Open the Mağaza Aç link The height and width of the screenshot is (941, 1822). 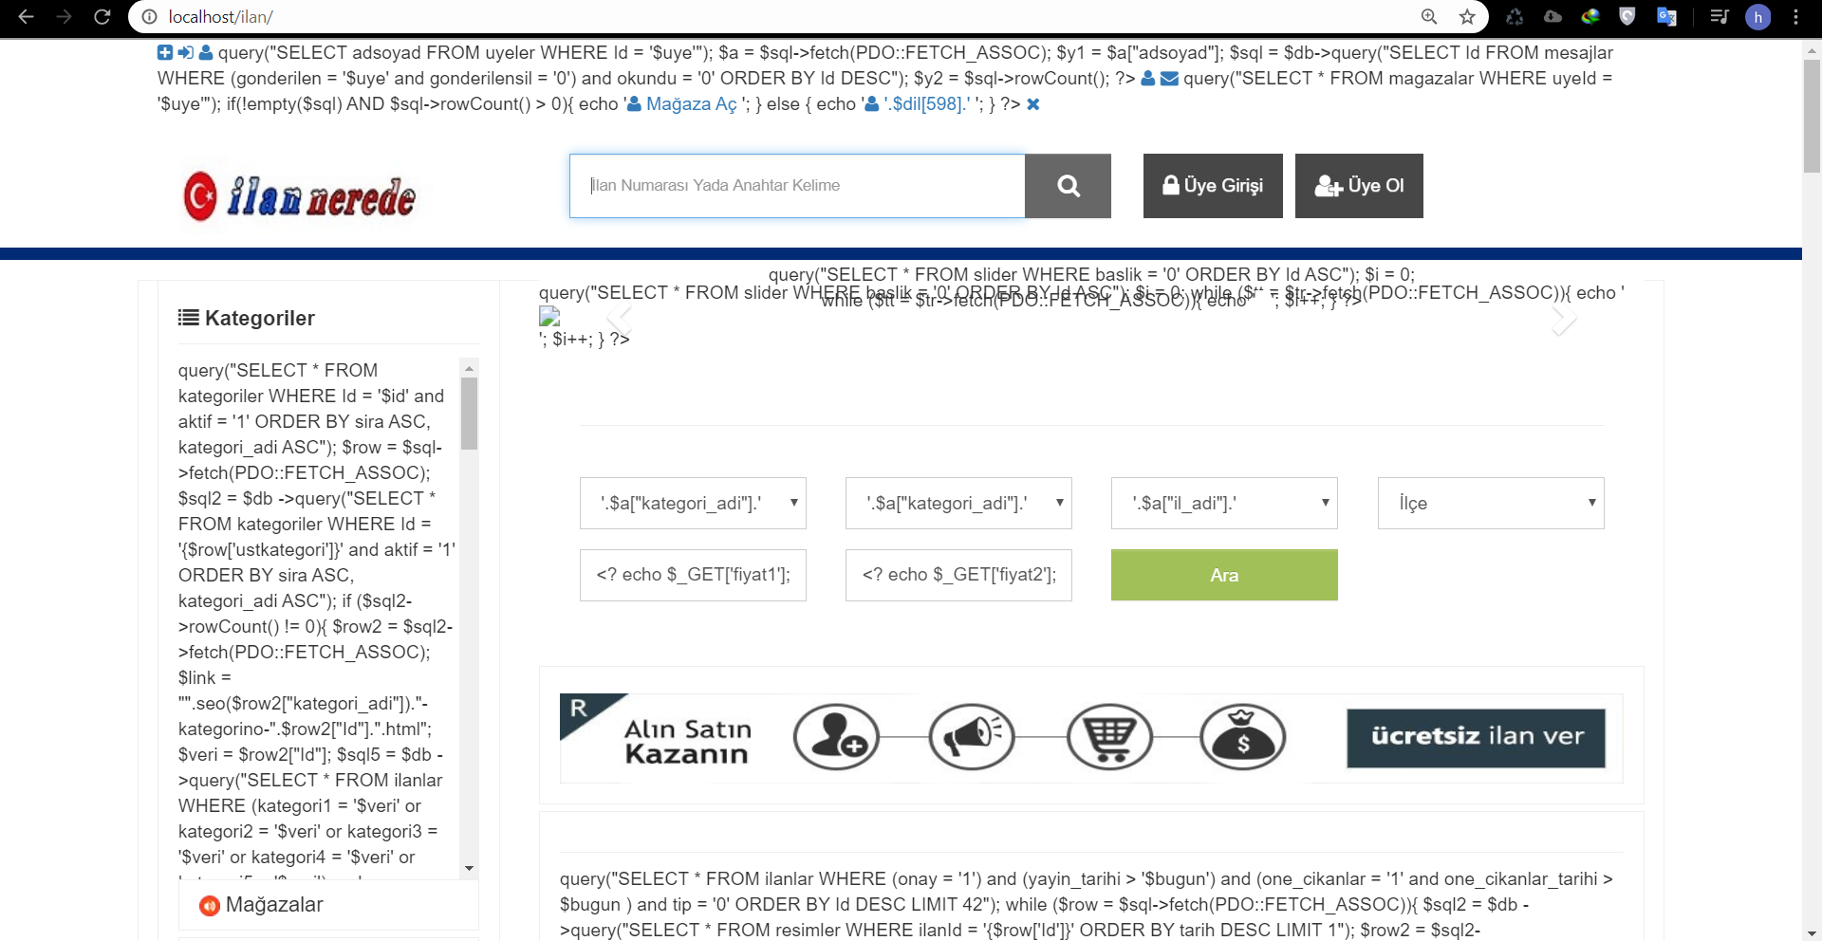[691, 104]
